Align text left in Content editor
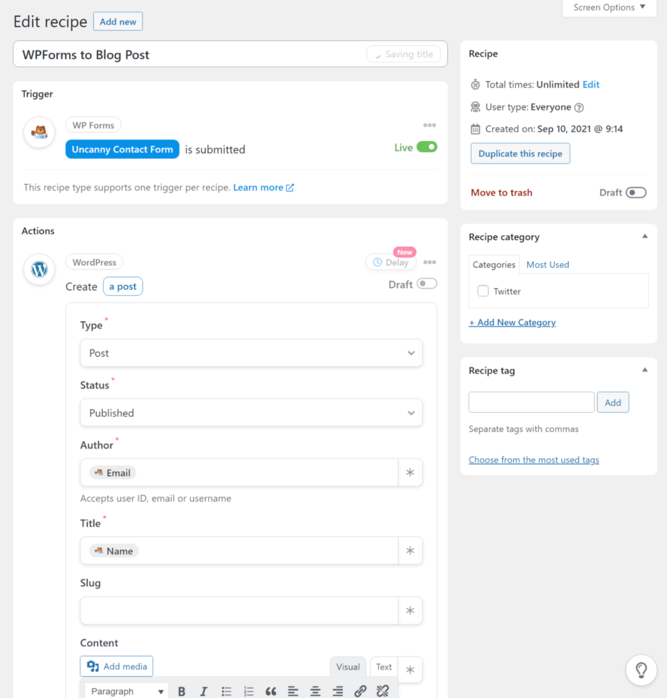Screen dimensions: 667x698 click(293, 691)
